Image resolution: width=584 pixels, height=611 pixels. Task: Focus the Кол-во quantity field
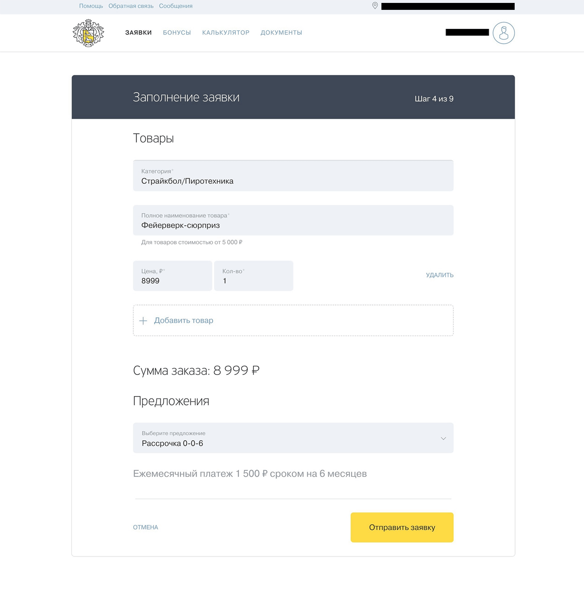pos(254,276)
